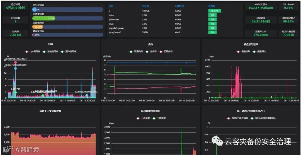Toggle the 可用内存 legend in memory chart
This screenshot has height=155, width=301.
[x=136, y=52]
